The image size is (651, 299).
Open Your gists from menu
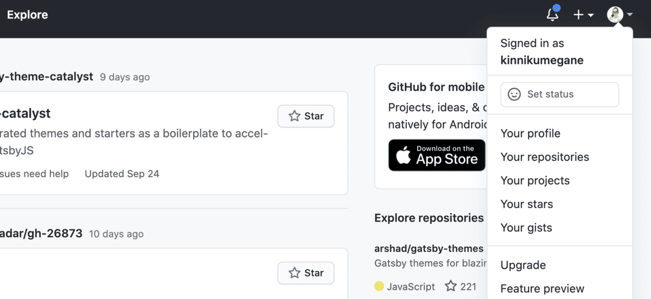[x=526, y=227]
